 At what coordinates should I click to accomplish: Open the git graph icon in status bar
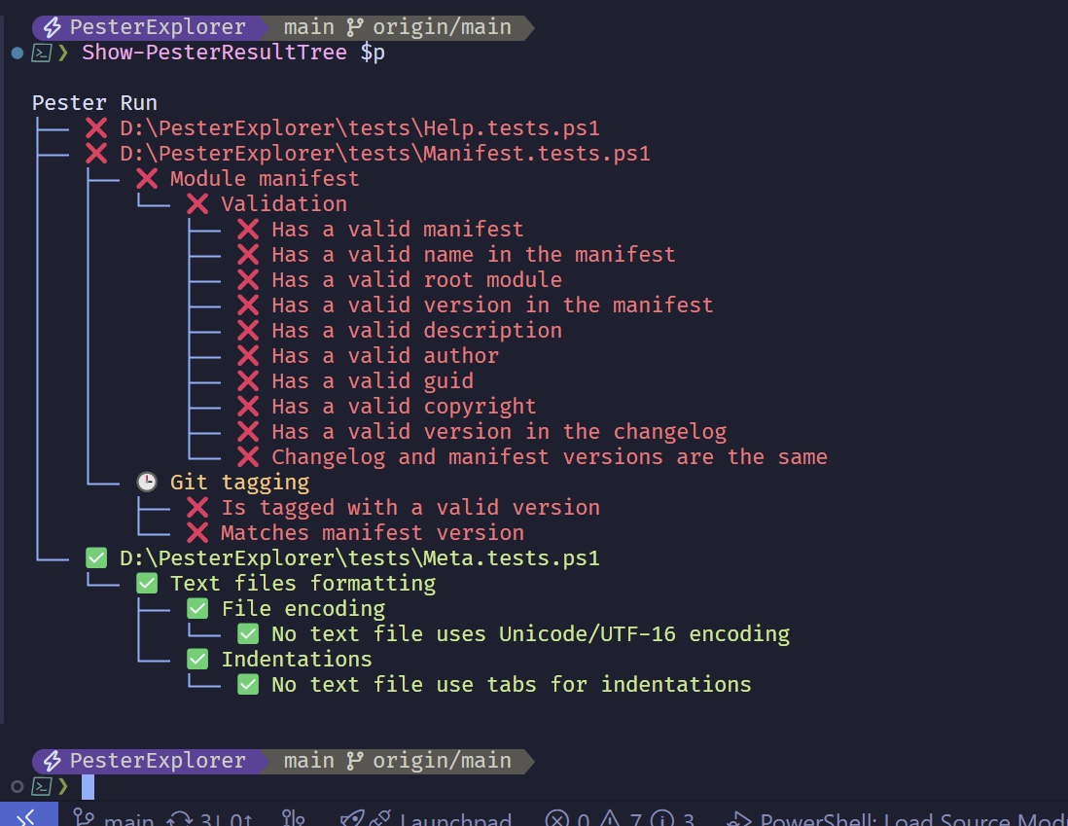[294, 817]
